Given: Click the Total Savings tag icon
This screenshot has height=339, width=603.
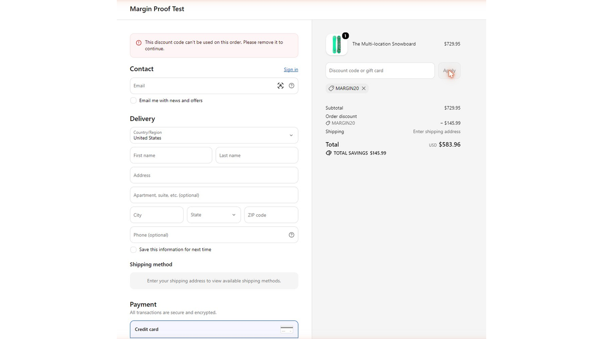Looking at the screenshot, I should coord(328,153).
